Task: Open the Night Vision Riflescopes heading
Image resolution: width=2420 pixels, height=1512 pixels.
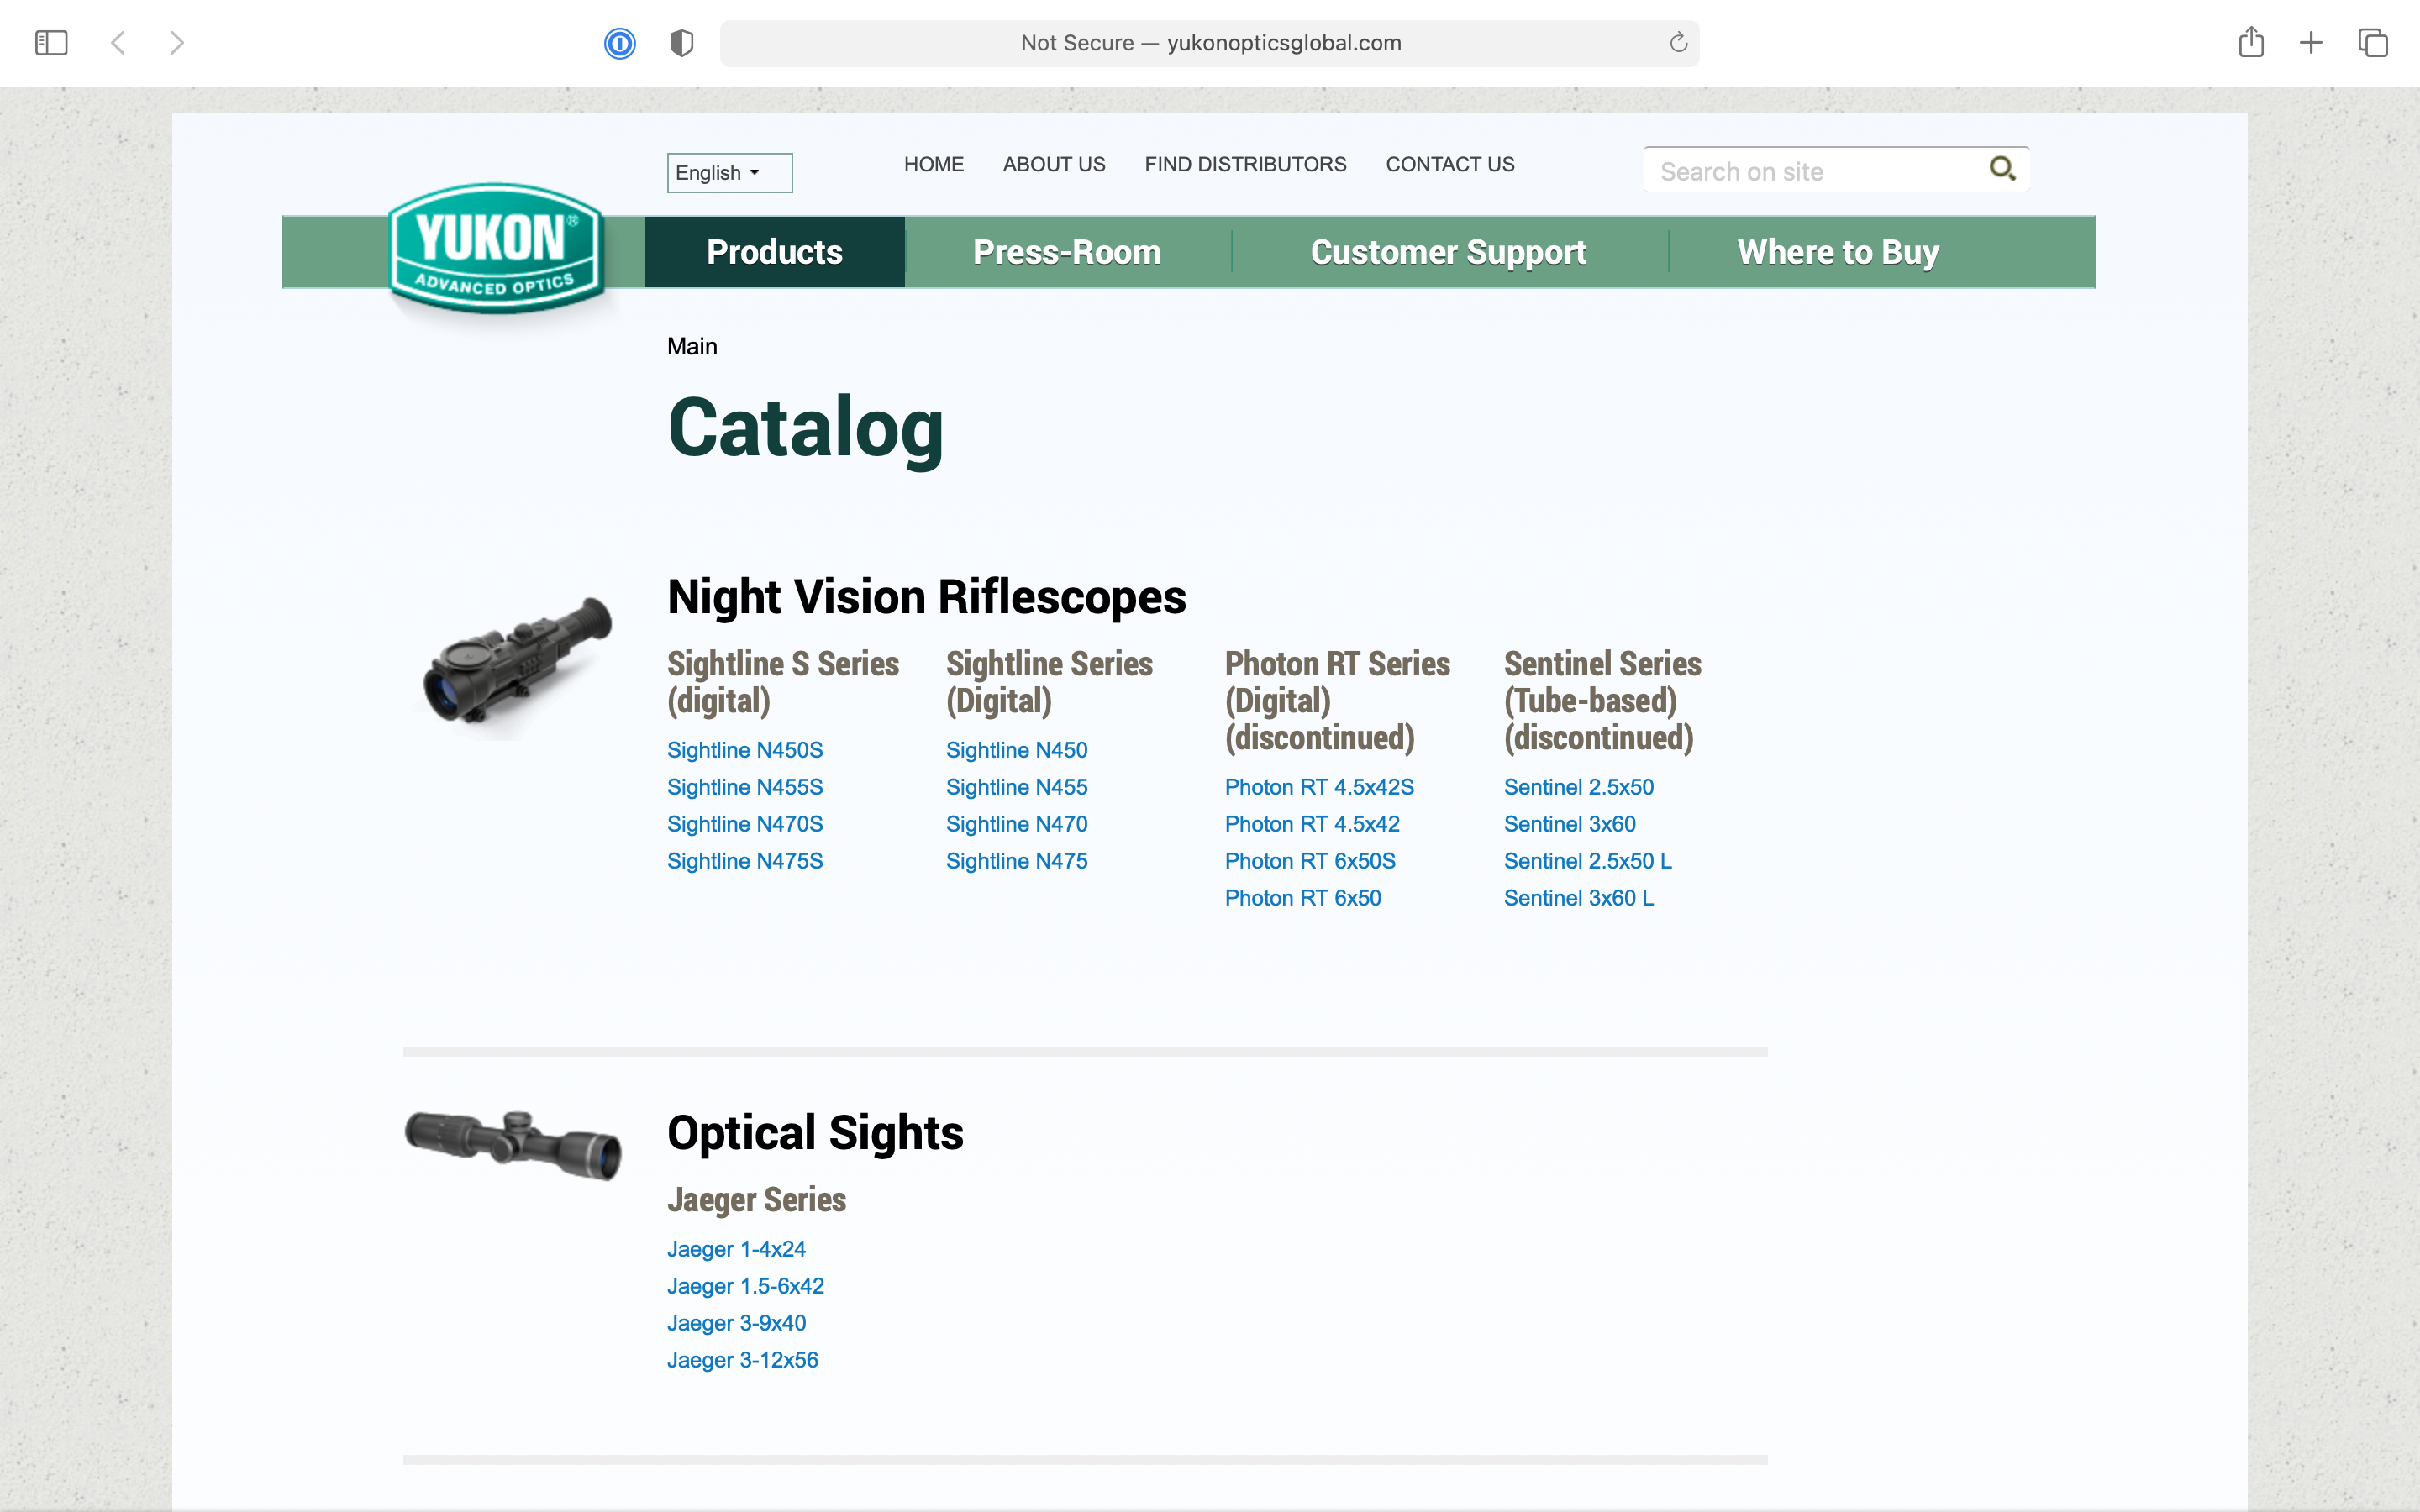Action: pyautogui.click(x=926, y=597)
